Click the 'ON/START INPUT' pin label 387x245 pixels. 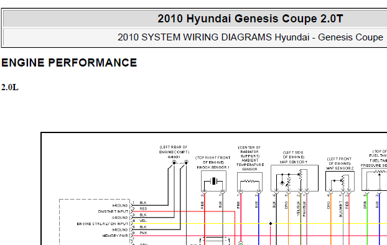click(x=113, y=211)
